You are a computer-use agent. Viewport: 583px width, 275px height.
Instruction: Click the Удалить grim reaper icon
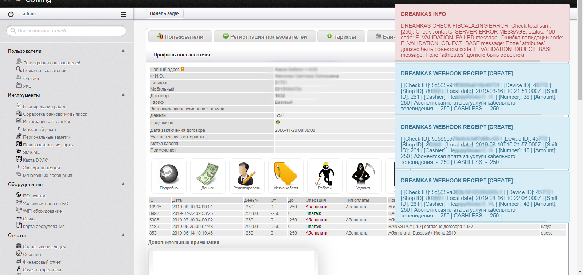tap(364, 174)
